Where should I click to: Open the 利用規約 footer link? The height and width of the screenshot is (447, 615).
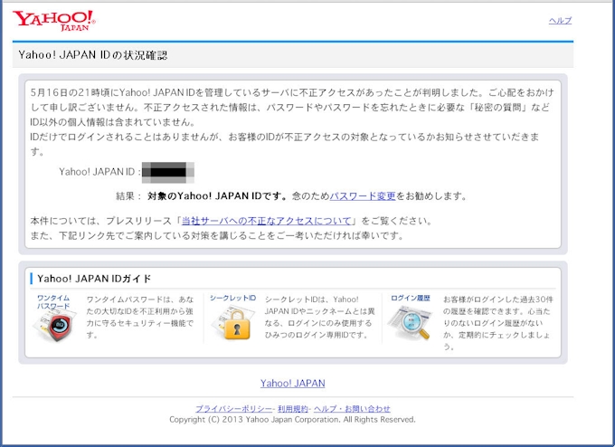(292, 409)
